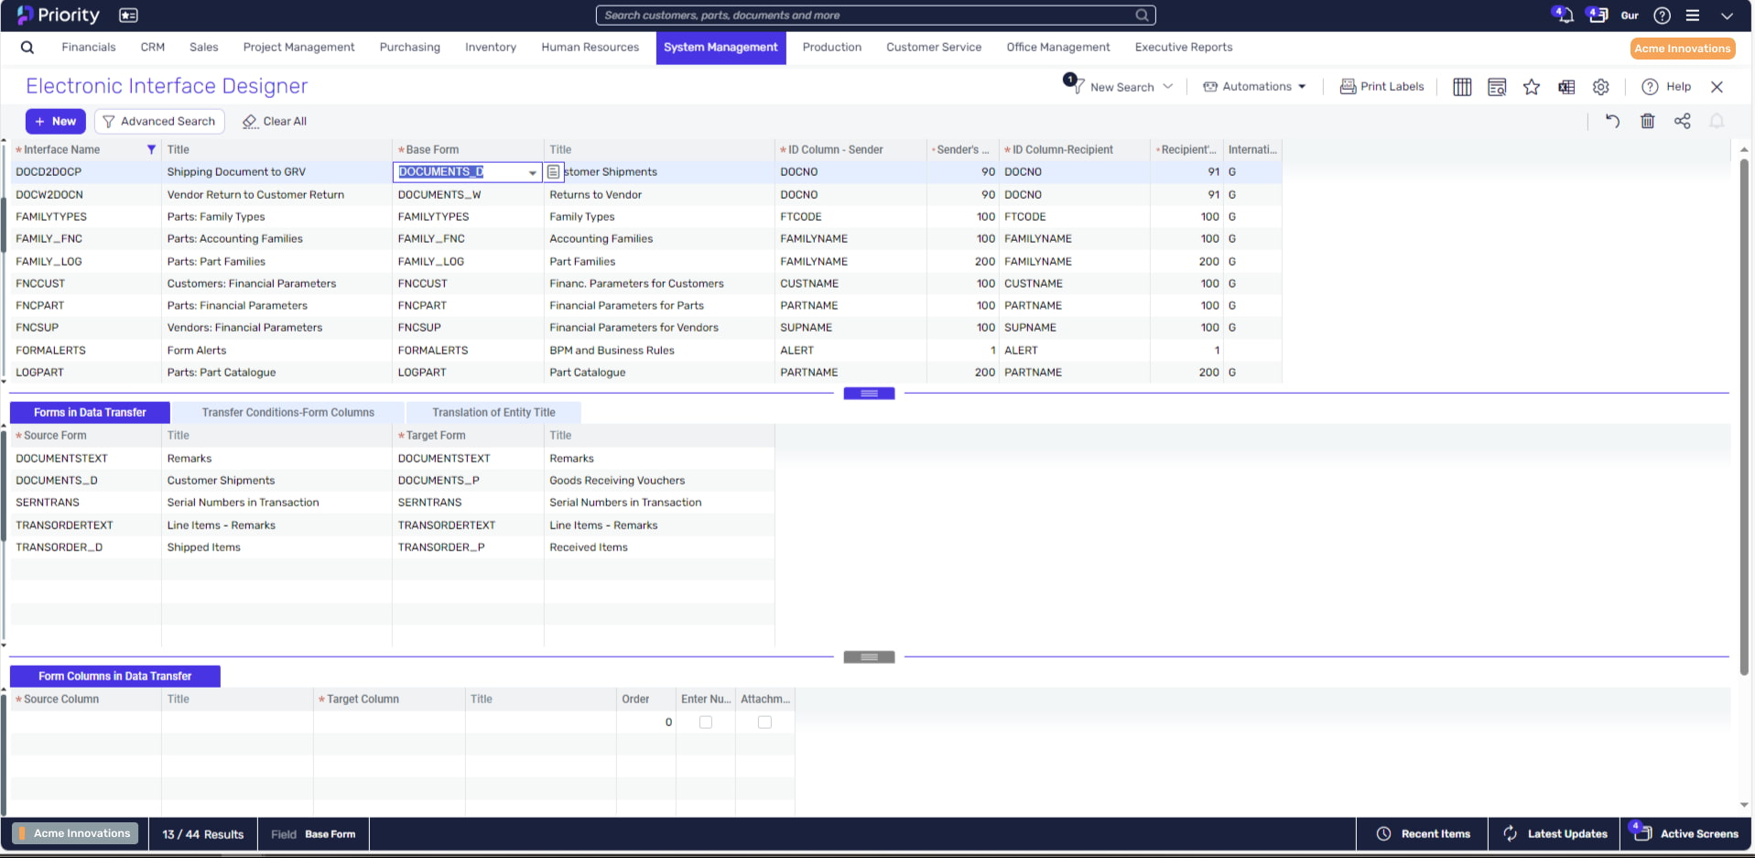This screenshot has height=858, width=1755.
Task: Open the notifications bell in top bar
Action: click(1564, 15)
